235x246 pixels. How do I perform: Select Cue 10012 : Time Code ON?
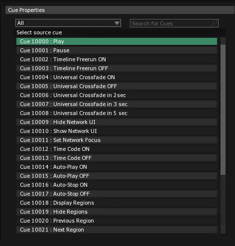[x=117, y=149]
